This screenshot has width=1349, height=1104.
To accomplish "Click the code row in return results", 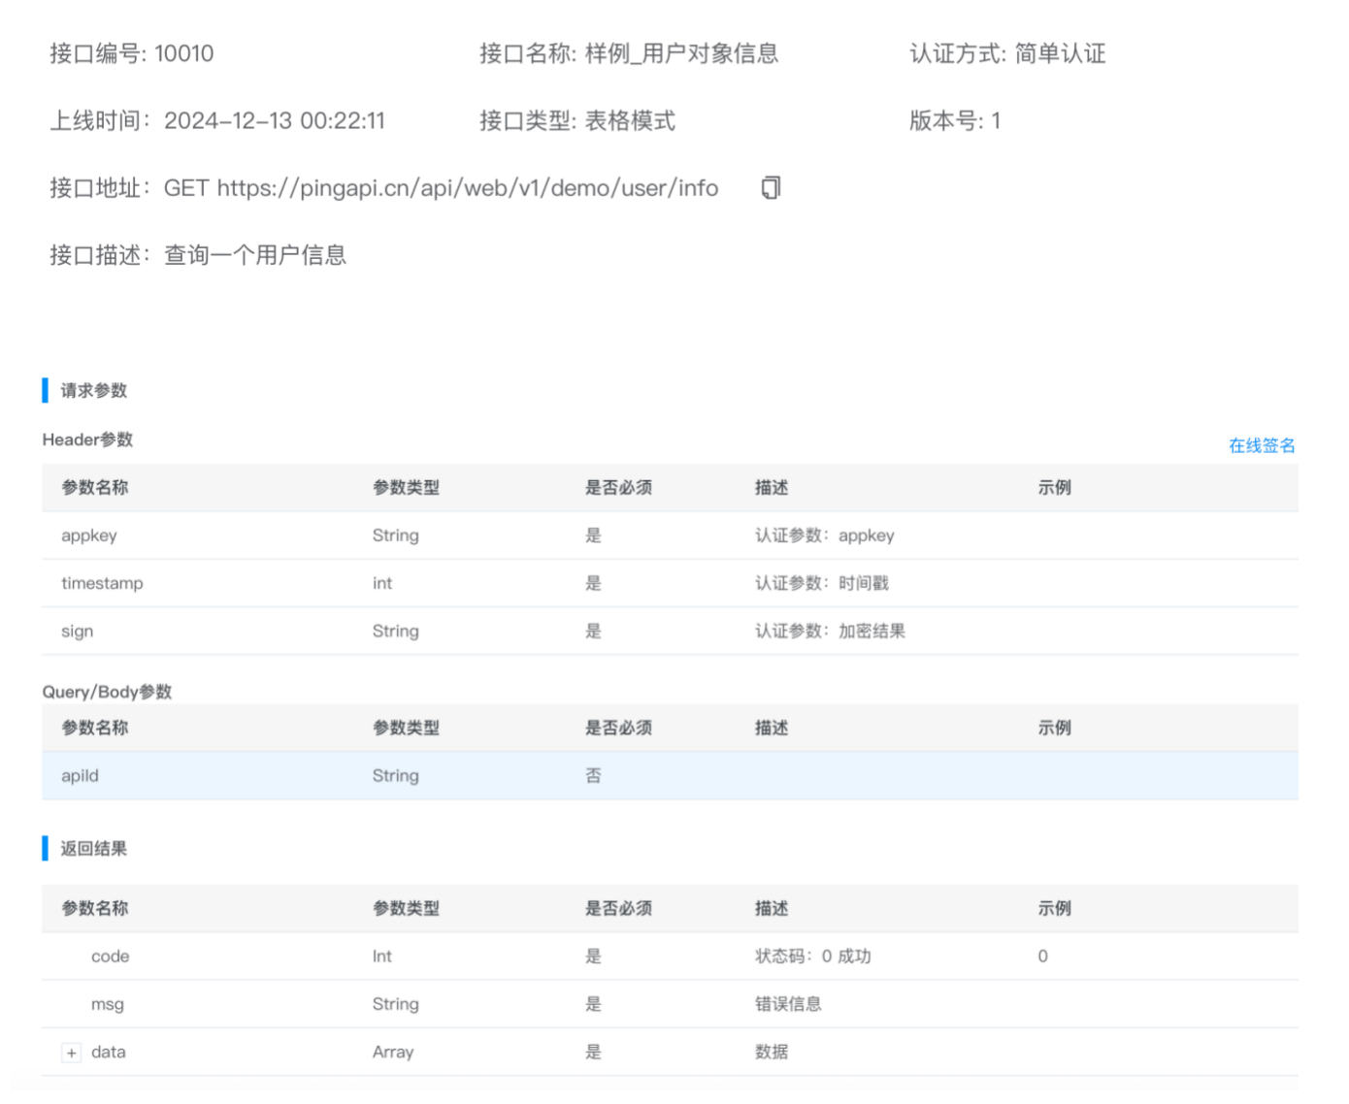I will (110, 956).
